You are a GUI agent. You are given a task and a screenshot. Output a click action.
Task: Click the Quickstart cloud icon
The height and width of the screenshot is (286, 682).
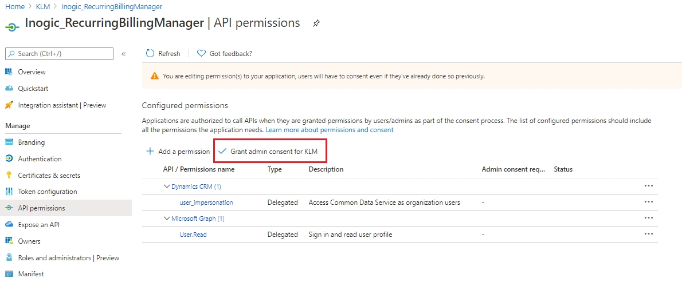9,89
